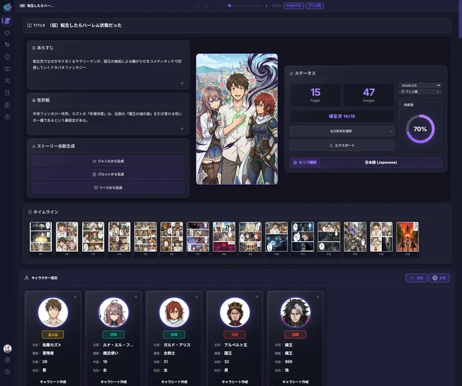Select the tag icon in sidebar
Image resolution: width=462 pixels, height=386 pixels.
(7, 44)
